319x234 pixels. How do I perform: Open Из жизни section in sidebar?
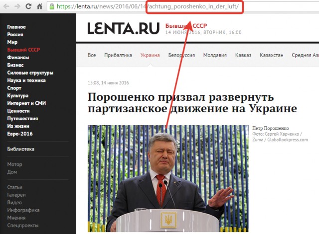[x=18, y=126]
